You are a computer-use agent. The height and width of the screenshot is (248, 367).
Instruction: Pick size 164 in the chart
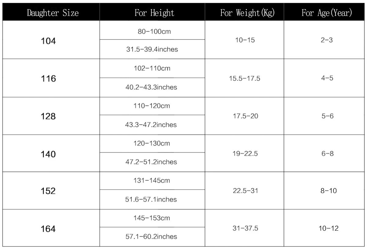48,229
